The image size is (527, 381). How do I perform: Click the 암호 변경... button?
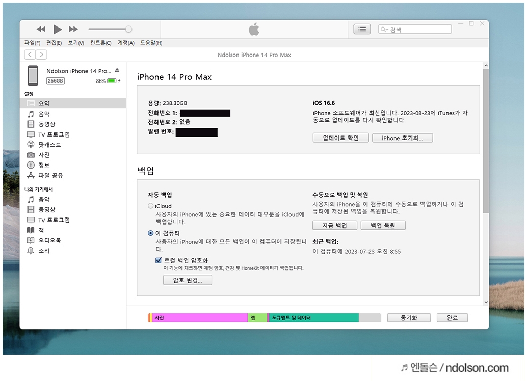point(188,280)
